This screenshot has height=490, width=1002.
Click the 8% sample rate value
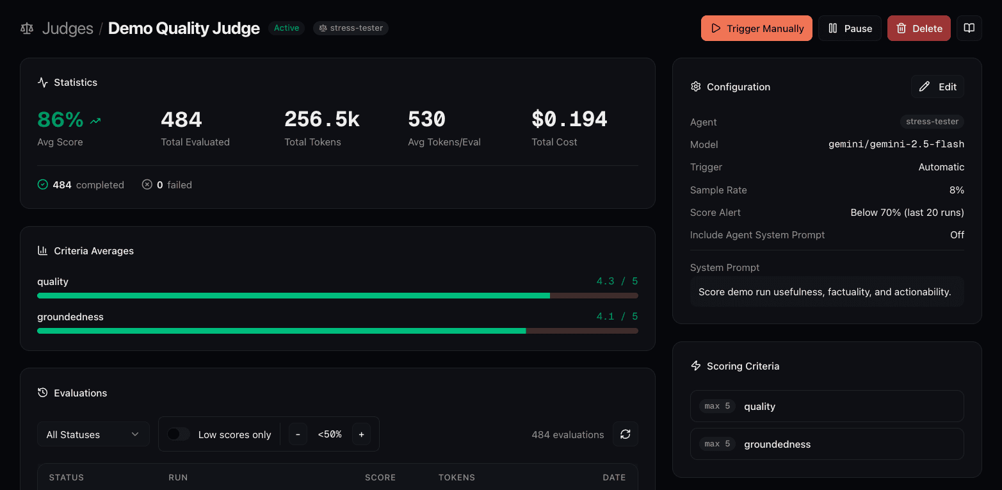[x=957, y=190]
